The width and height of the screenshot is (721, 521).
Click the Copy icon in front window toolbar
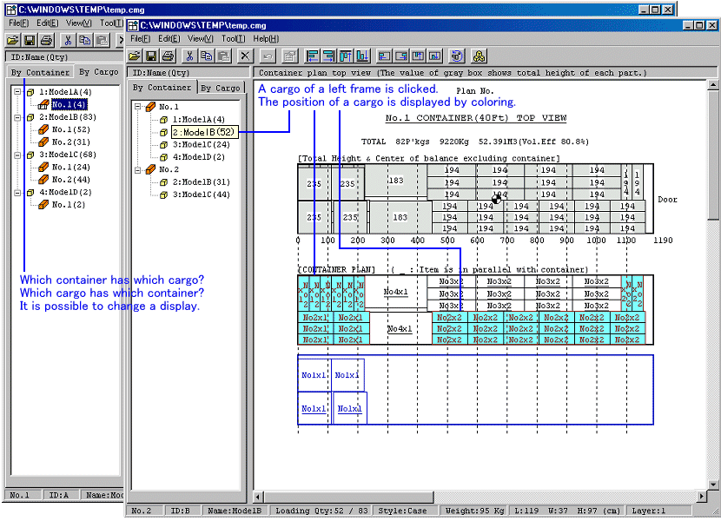[206, 56]
